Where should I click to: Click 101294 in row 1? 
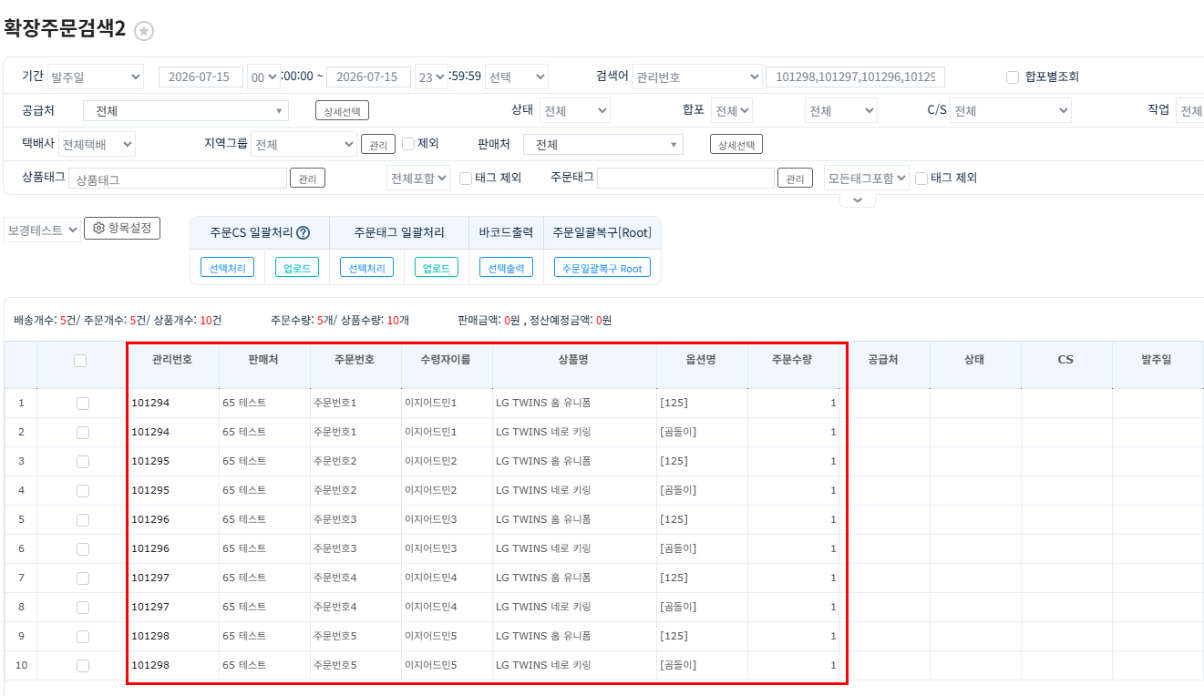(x=150, y=403)
